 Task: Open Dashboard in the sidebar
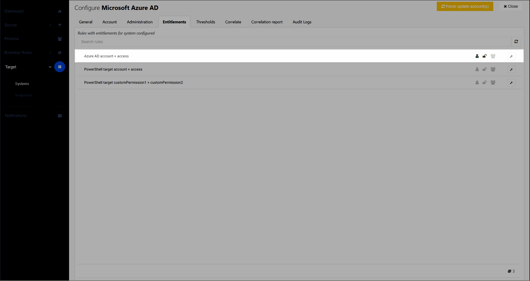pos(14,11)
